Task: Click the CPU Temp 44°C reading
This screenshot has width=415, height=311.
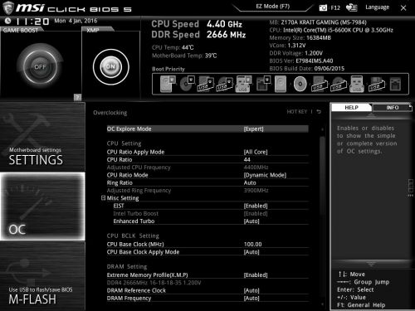Action: click(x=173, y=47)
